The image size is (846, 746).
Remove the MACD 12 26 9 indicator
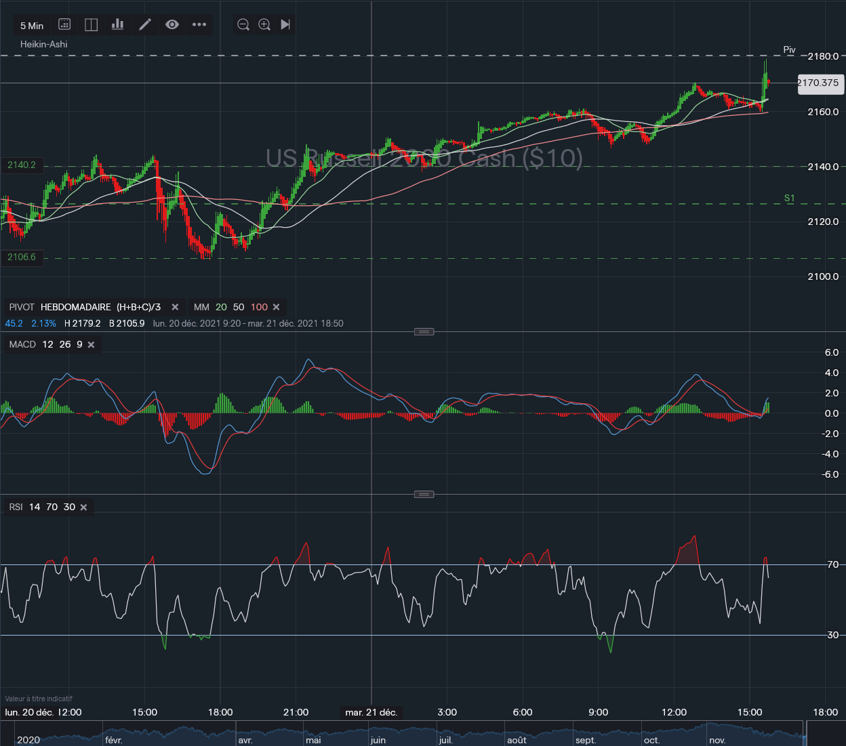pyautogui.click(x=91, y=345)
